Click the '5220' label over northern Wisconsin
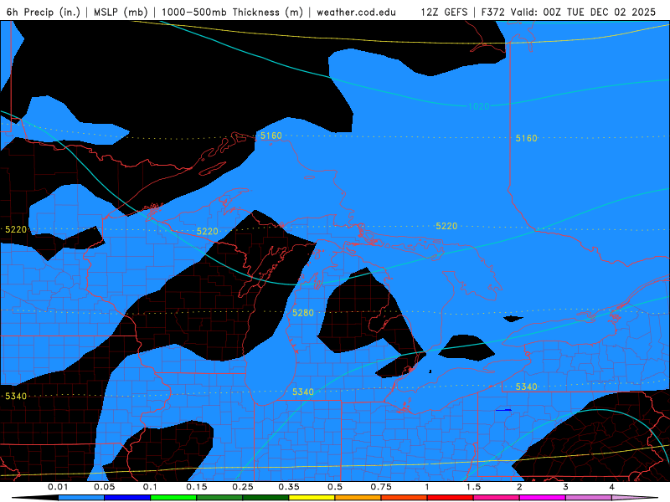 [x=207, y=232]
